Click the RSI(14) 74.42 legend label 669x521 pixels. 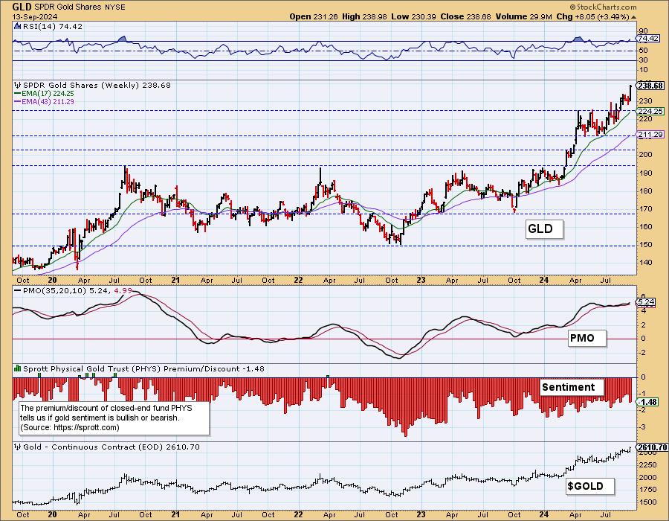click(52, 26)
